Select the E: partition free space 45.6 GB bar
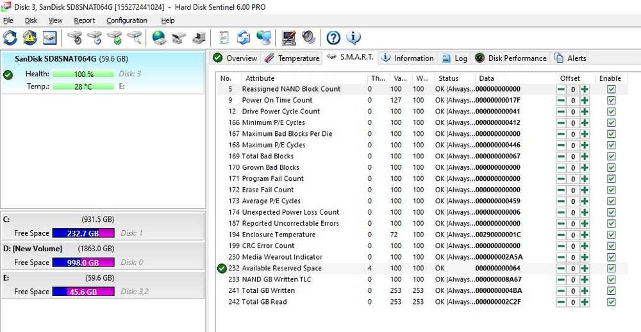 point(83,292)
